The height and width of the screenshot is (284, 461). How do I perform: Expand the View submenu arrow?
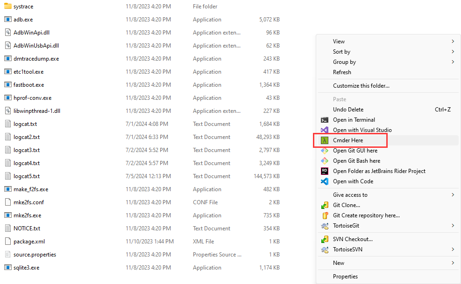click(453, 42)
